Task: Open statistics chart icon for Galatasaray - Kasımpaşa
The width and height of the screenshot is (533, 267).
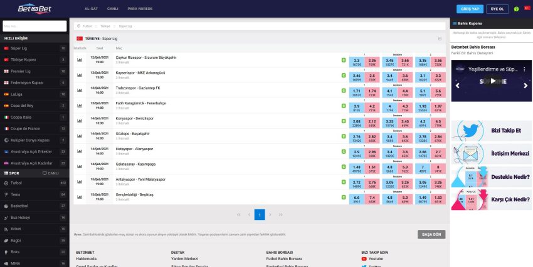Action: pos(80,167)
